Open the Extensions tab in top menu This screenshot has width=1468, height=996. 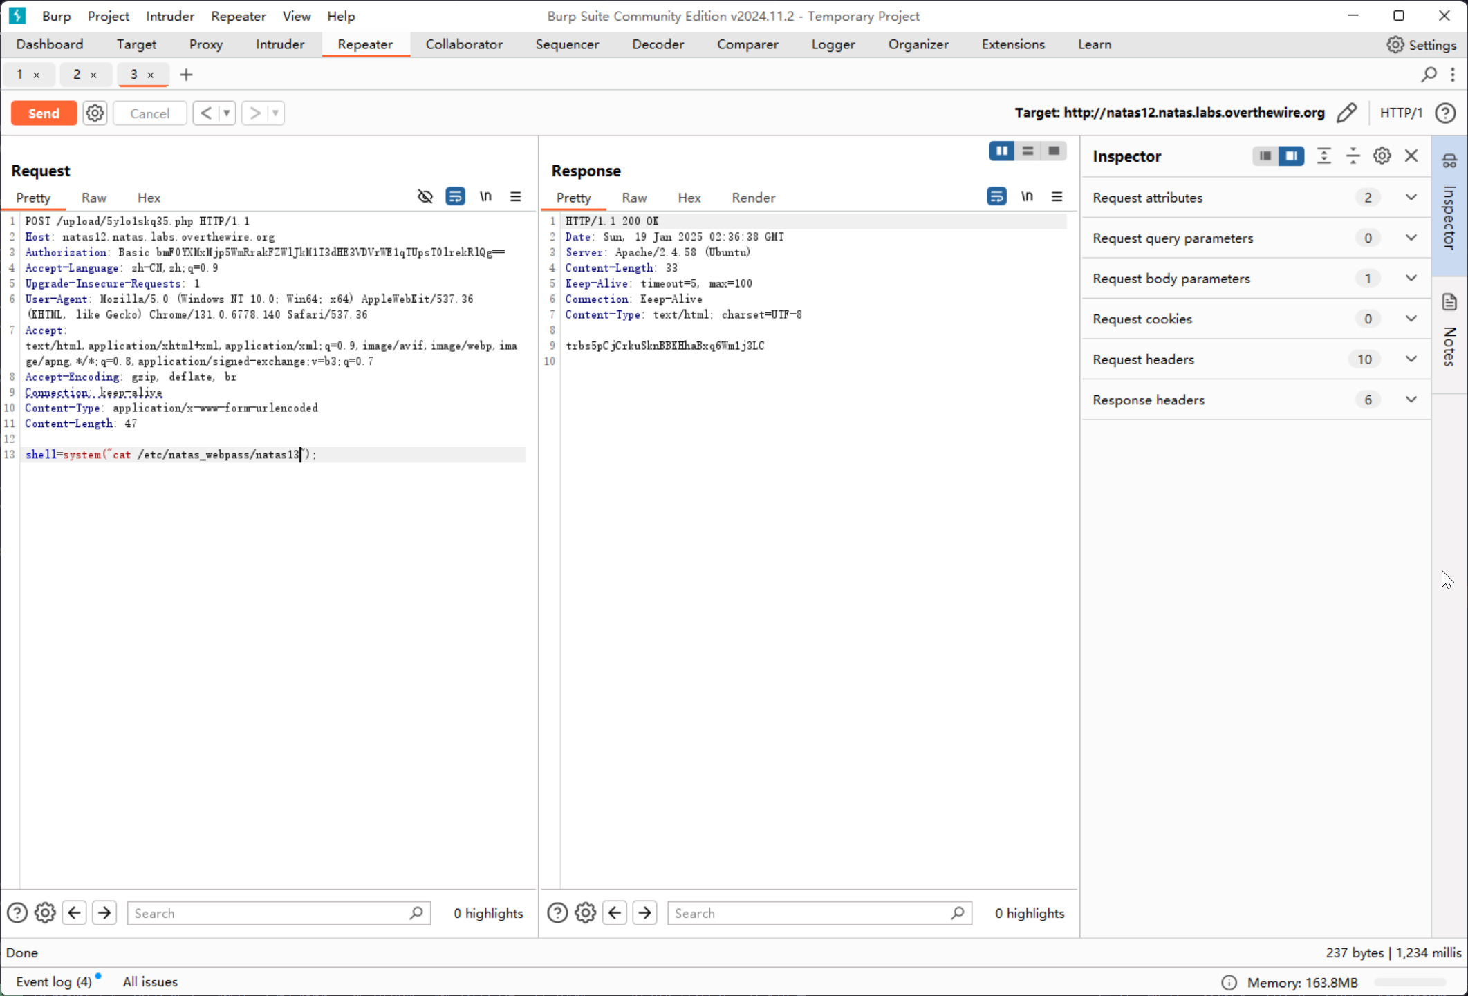(x=1012, y=44)
